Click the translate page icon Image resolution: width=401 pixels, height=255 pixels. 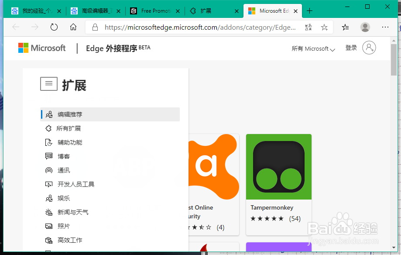pos(308,27)
